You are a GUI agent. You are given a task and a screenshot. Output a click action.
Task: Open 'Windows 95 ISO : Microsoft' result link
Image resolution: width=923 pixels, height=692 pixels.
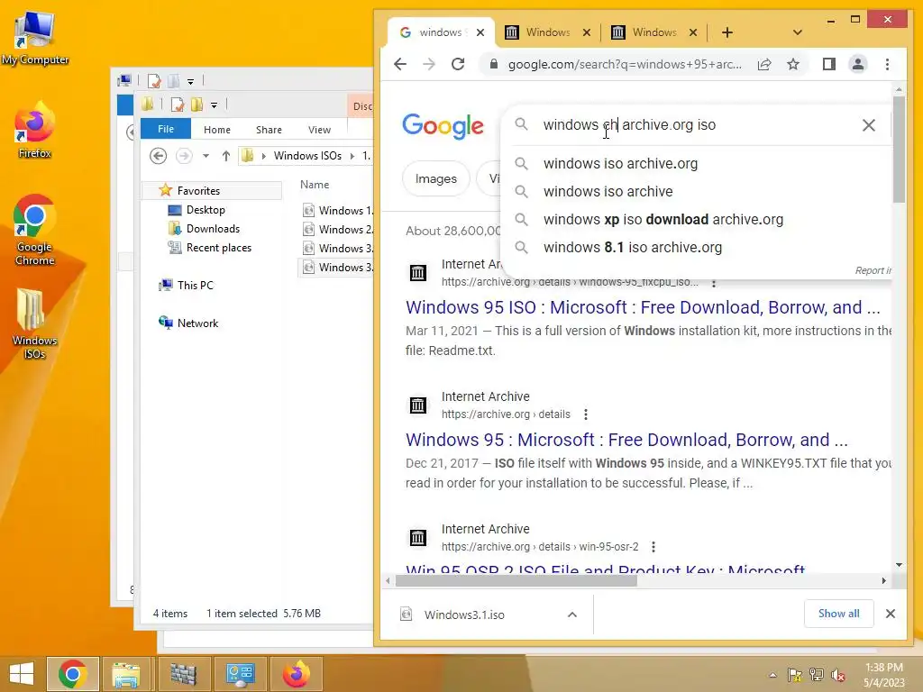[x=643, y=307]
